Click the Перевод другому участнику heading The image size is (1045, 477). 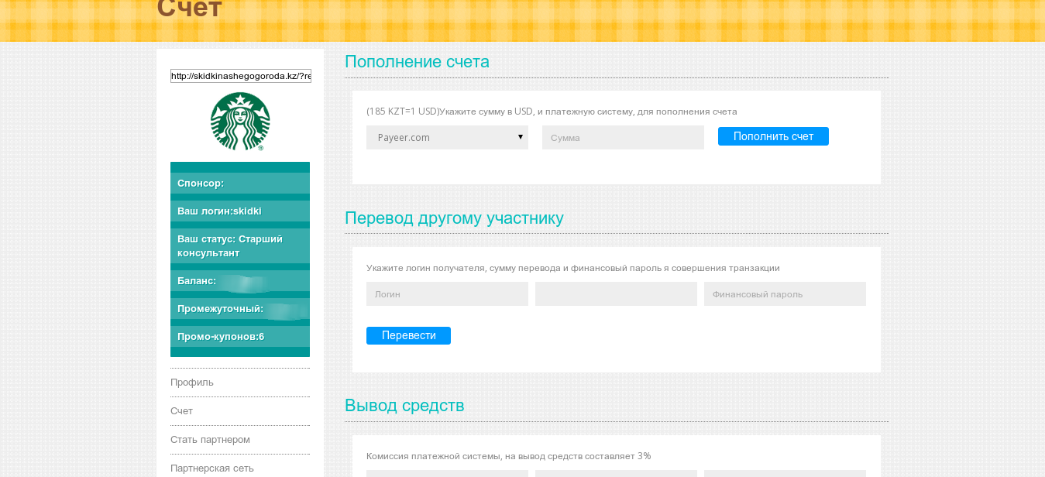[x=454, y=218]
